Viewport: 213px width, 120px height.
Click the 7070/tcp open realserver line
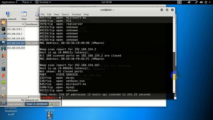(61, 24)
